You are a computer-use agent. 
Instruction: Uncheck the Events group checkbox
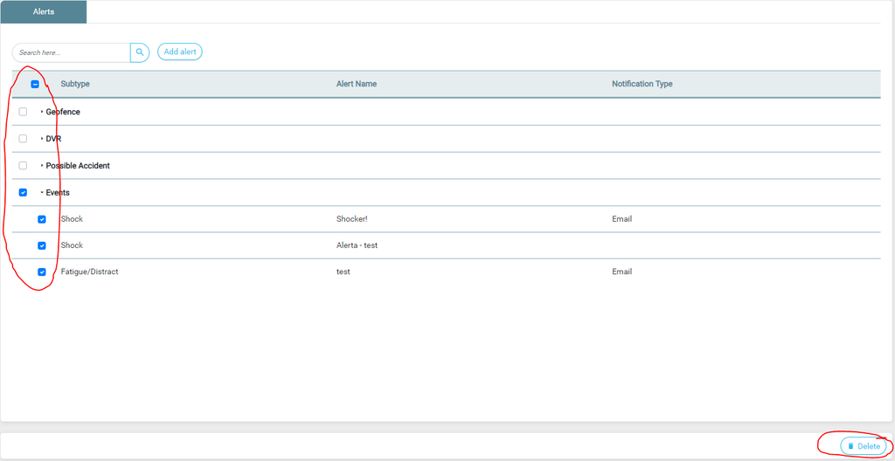coord(24,193)
